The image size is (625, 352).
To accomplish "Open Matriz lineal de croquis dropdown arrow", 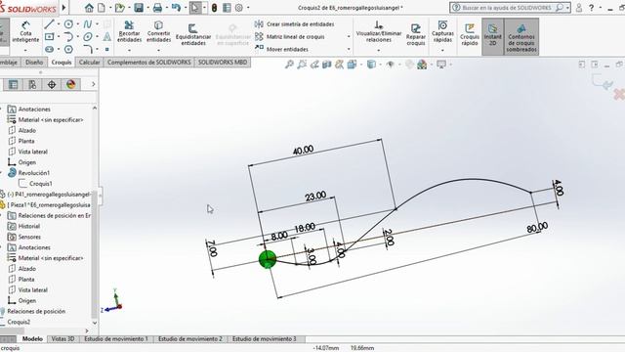I will click(x=349, y=37).
